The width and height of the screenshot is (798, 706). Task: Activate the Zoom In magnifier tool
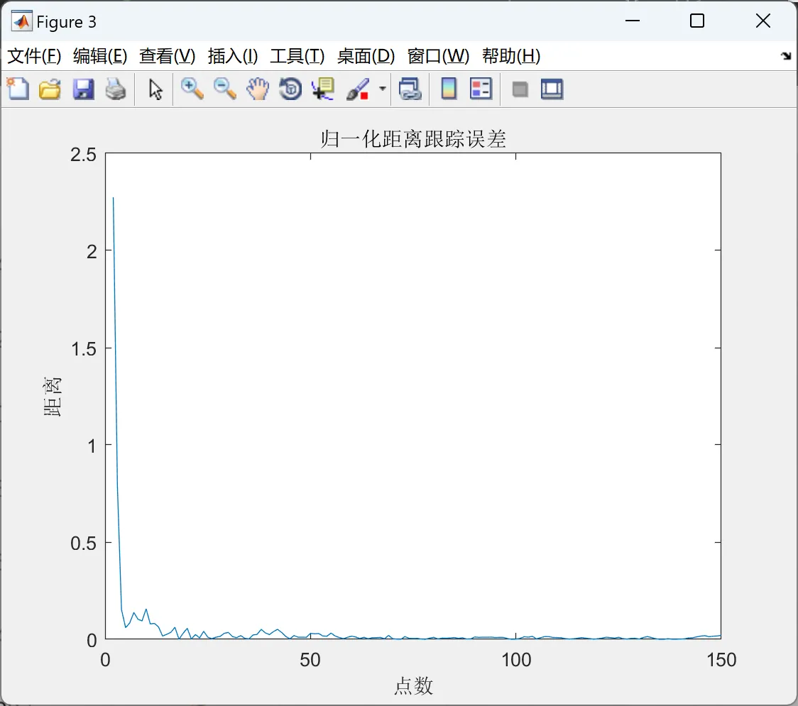tap(192, 89)
